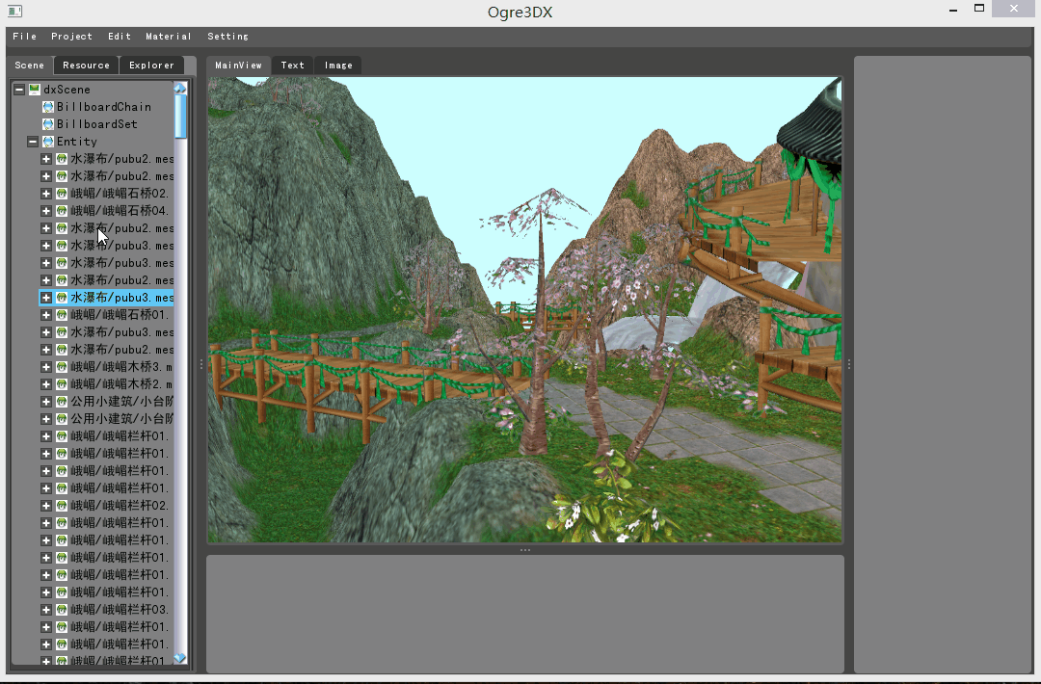The image size is (1041, 684).
Task: Click the splitter handle below the 3D viewport
Action: [525, 550]
